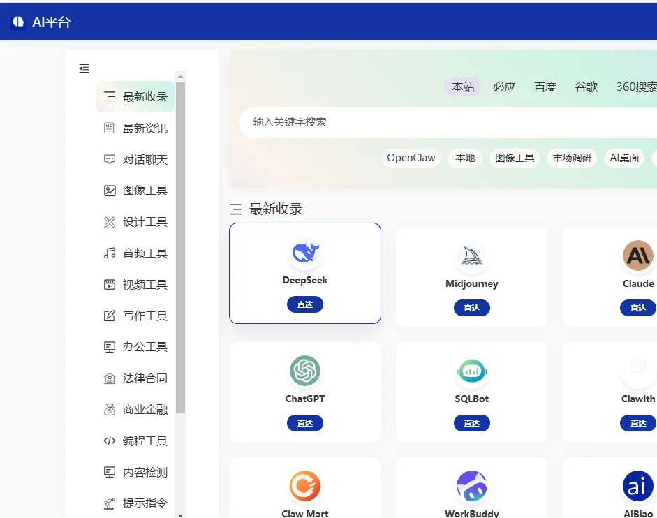
Task: Click the SQLBot card title text
Action: [472, 399]
